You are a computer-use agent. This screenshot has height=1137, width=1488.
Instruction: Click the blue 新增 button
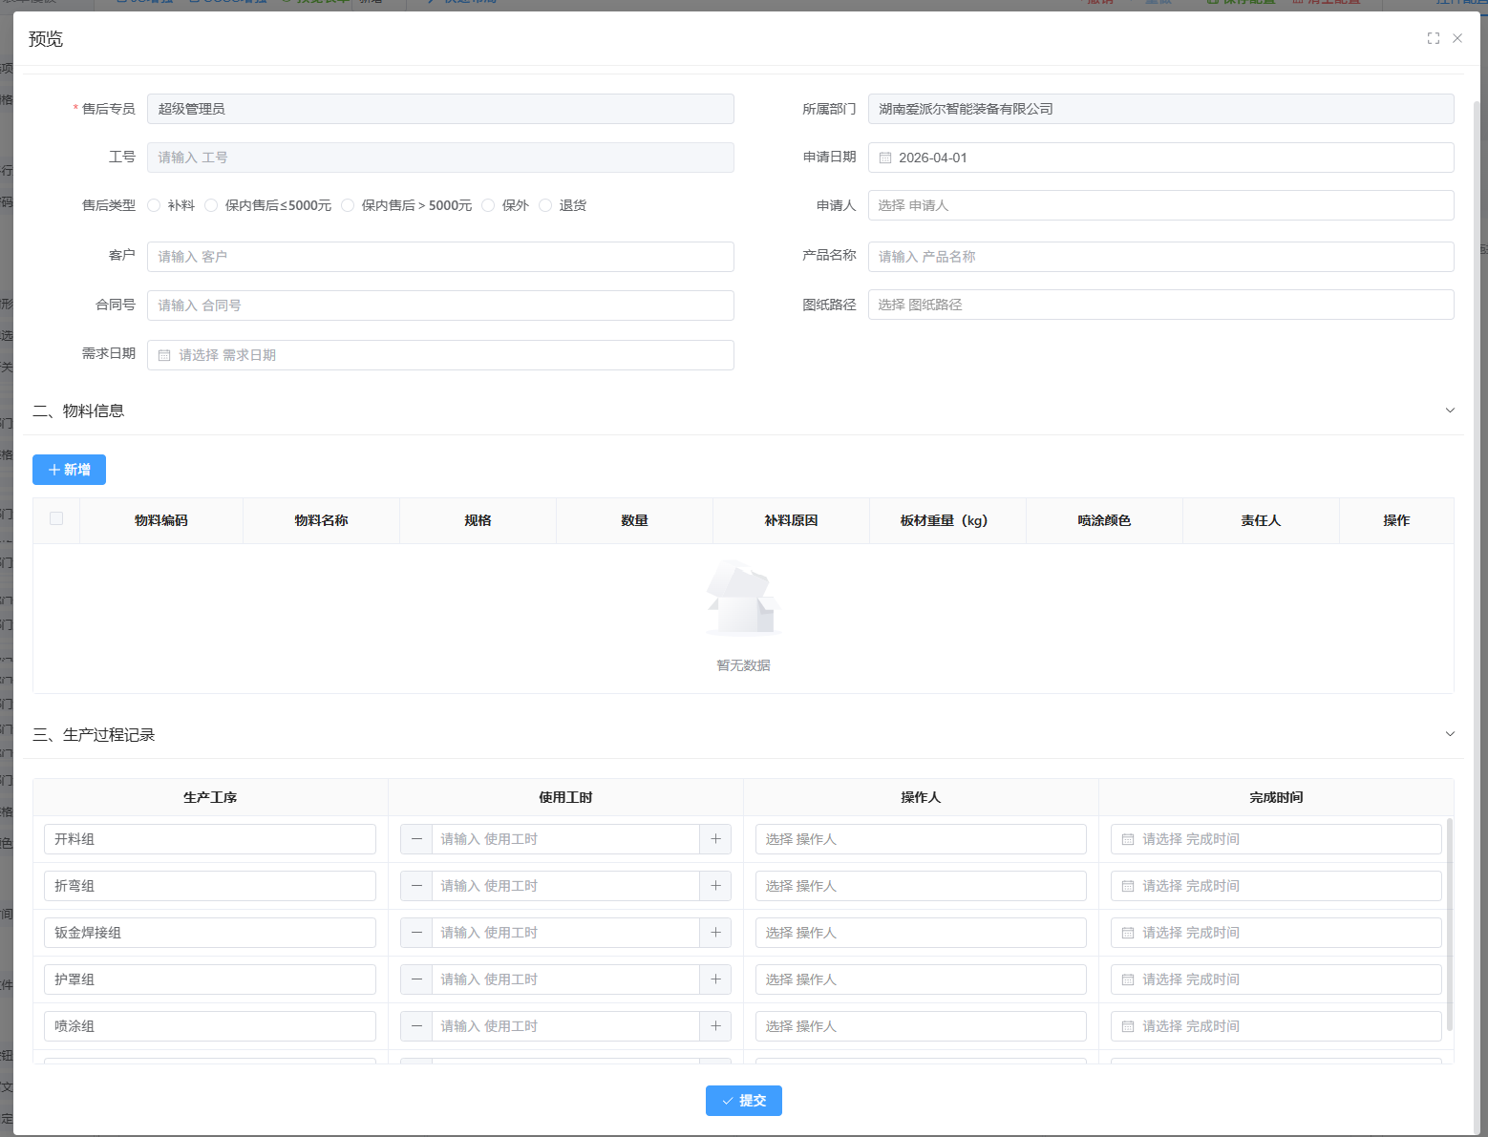[x=69, y=470]
